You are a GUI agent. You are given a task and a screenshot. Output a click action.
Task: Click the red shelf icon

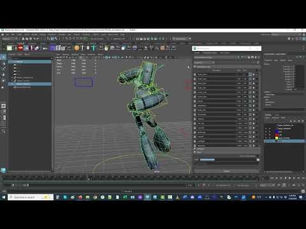point(20,48)
